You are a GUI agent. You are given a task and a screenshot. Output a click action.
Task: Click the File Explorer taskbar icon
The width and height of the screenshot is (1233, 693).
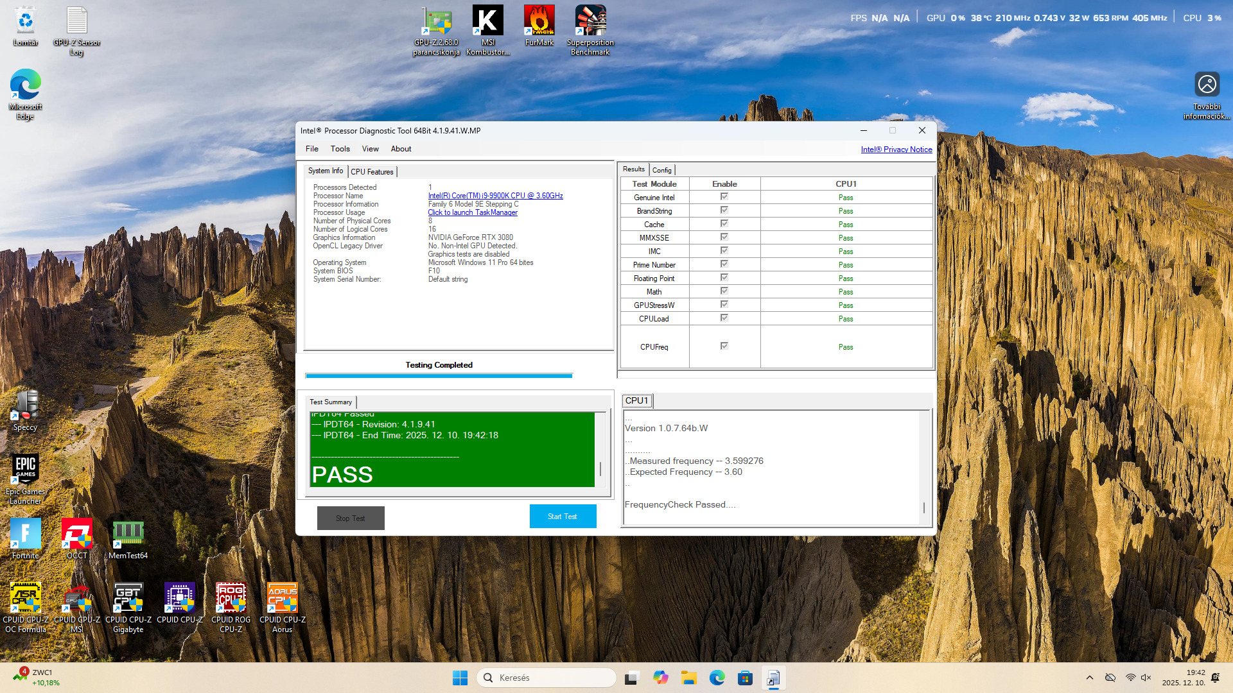coord(689,678)
